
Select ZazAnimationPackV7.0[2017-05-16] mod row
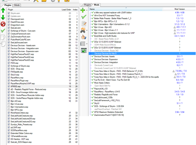click(x=142, y=115)
